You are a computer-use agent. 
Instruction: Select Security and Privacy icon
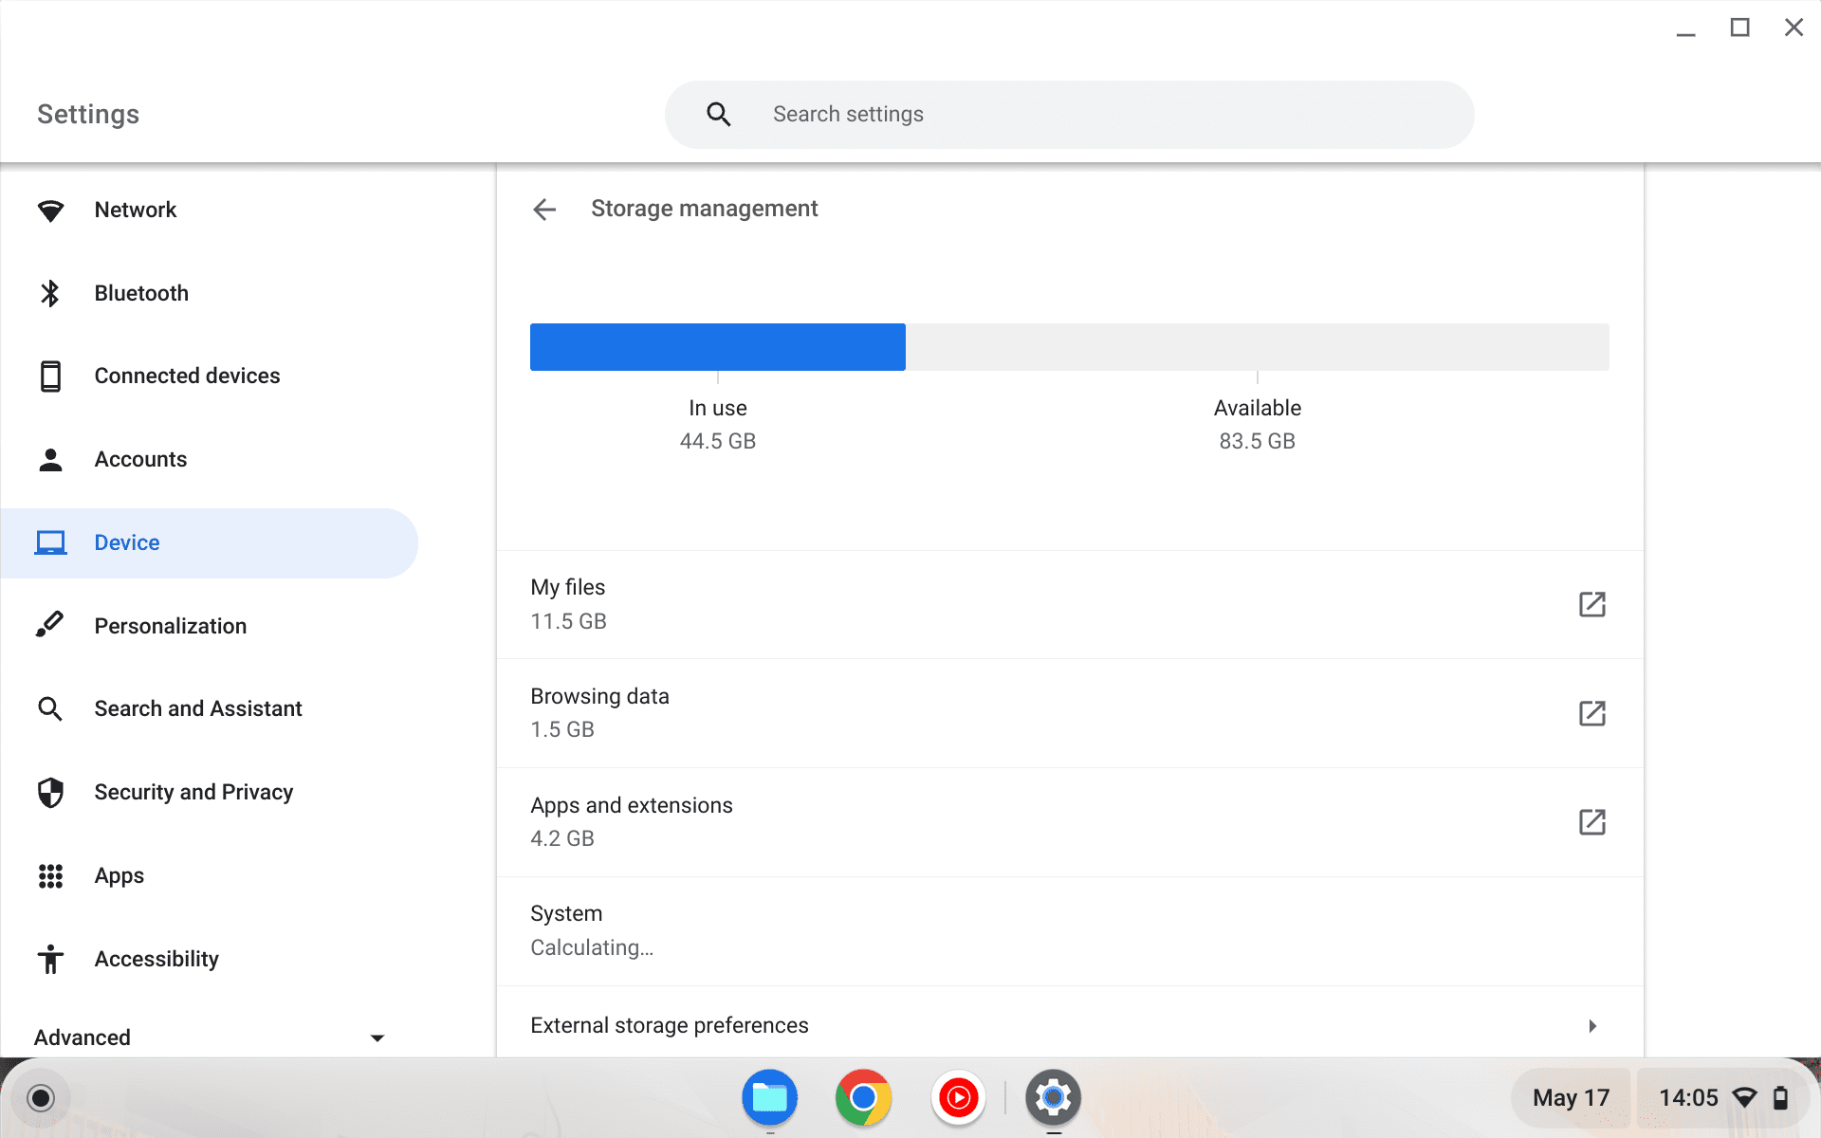[x=48, y=792]
